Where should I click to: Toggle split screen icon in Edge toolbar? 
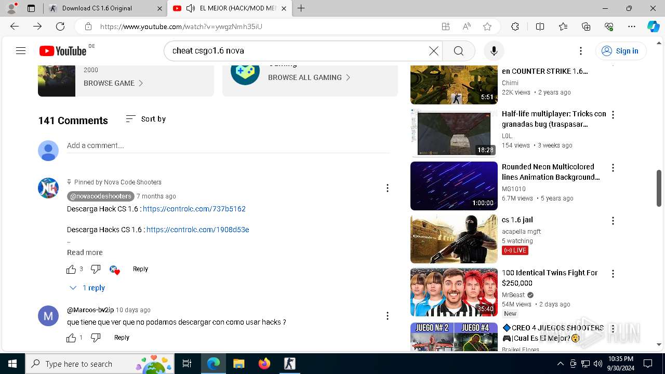click(540, 26)
